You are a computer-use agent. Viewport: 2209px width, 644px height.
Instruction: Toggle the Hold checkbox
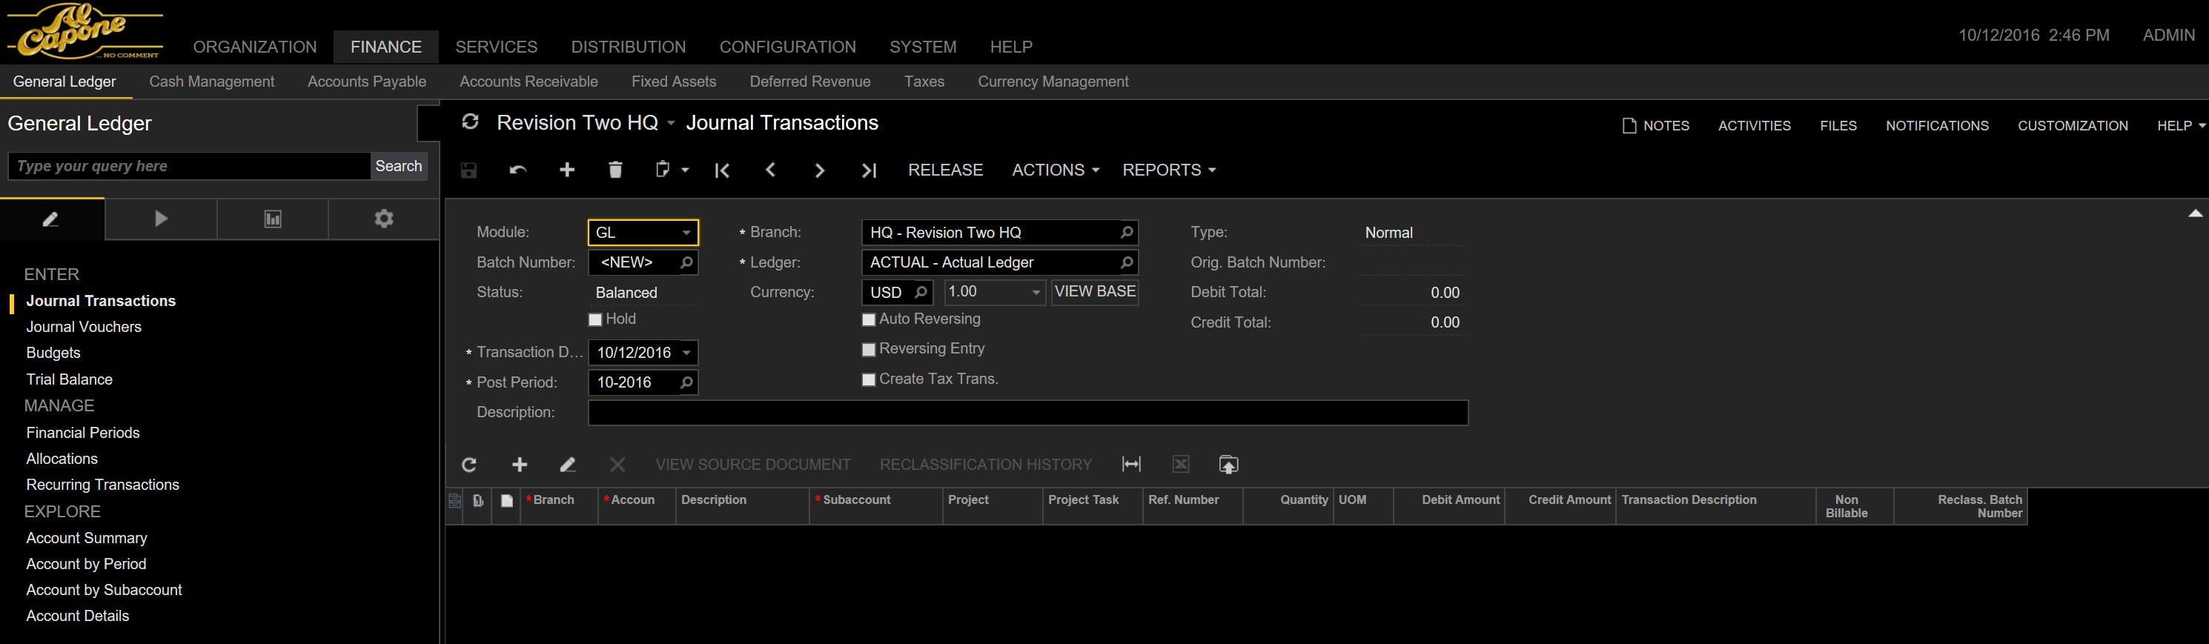pos(596,320)
